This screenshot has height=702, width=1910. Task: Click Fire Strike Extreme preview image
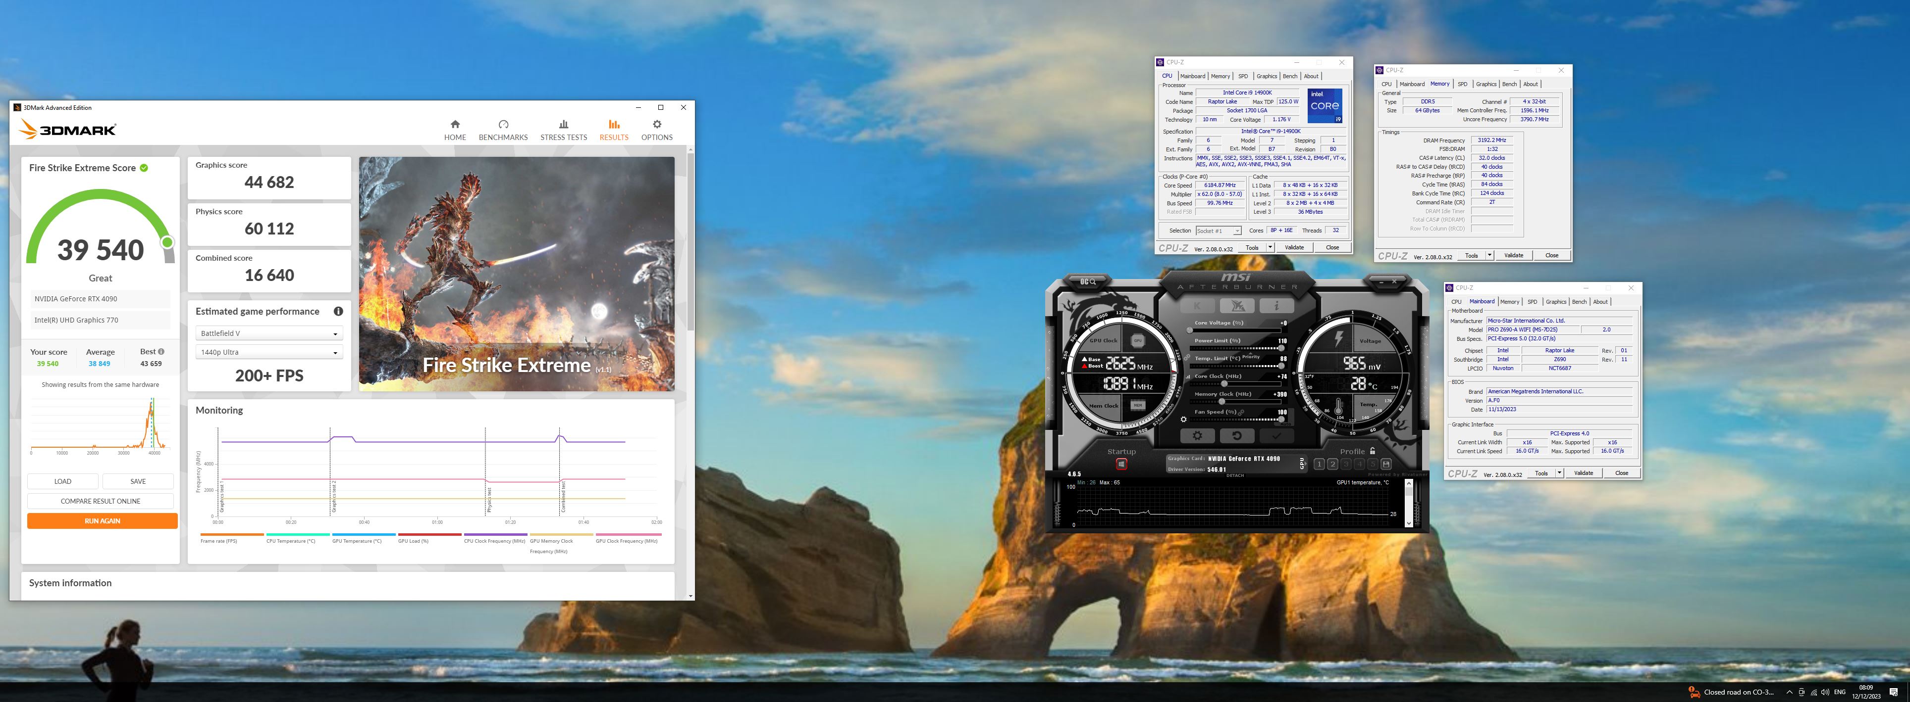click(517, 273)
